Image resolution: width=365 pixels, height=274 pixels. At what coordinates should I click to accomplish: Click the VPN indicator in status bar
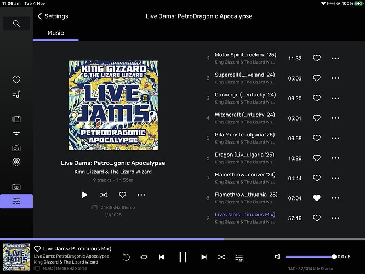pos(331,3)
